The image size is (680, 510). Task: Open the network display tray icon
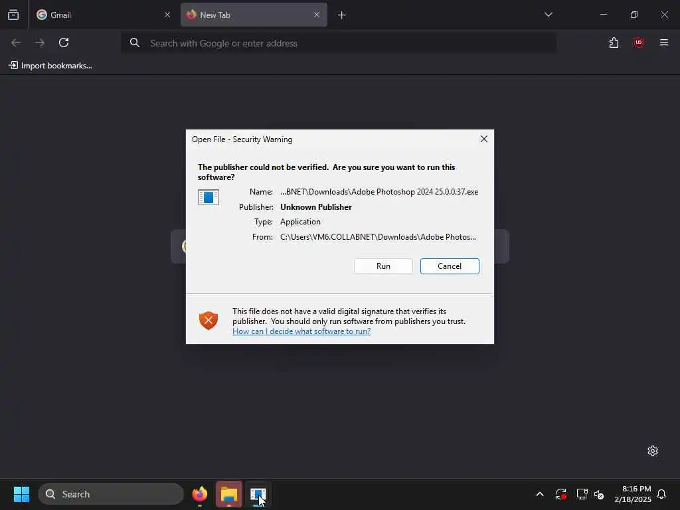(582, 494)
